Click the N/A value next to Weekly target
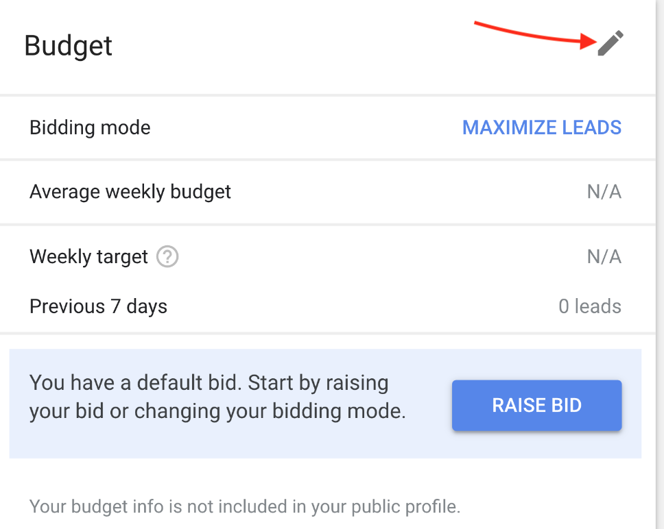Viewport: 664px width, 529px height. click(x=604, y=257)
